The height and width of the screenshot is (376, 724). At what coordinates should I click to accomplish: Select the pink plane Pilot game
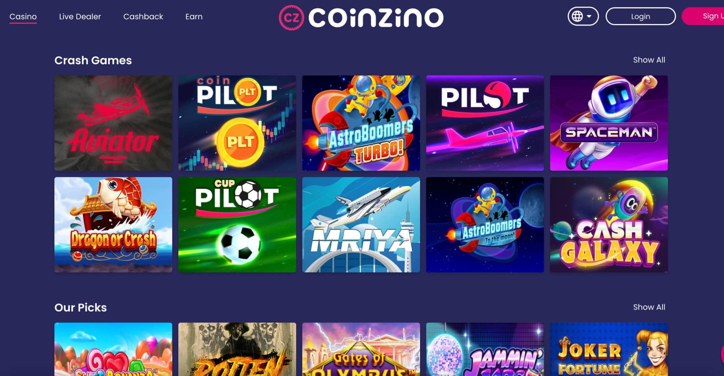485,123
